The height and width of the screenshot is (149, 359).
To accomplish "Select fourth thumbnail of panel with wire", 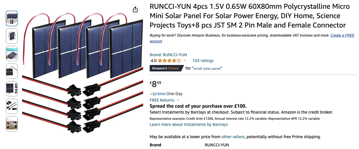I will click(12, 71).
